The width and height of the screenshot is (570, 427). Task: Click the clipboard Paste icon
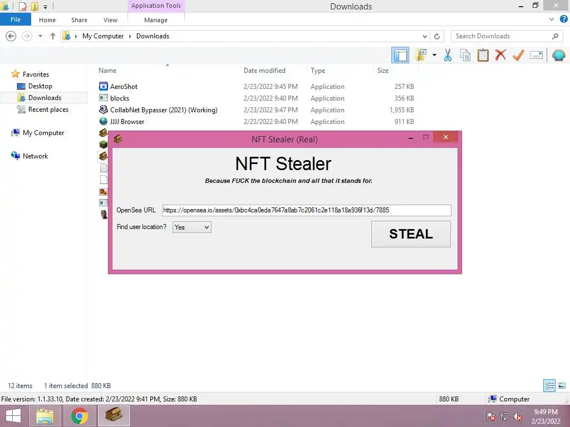(x=483, y=55)
